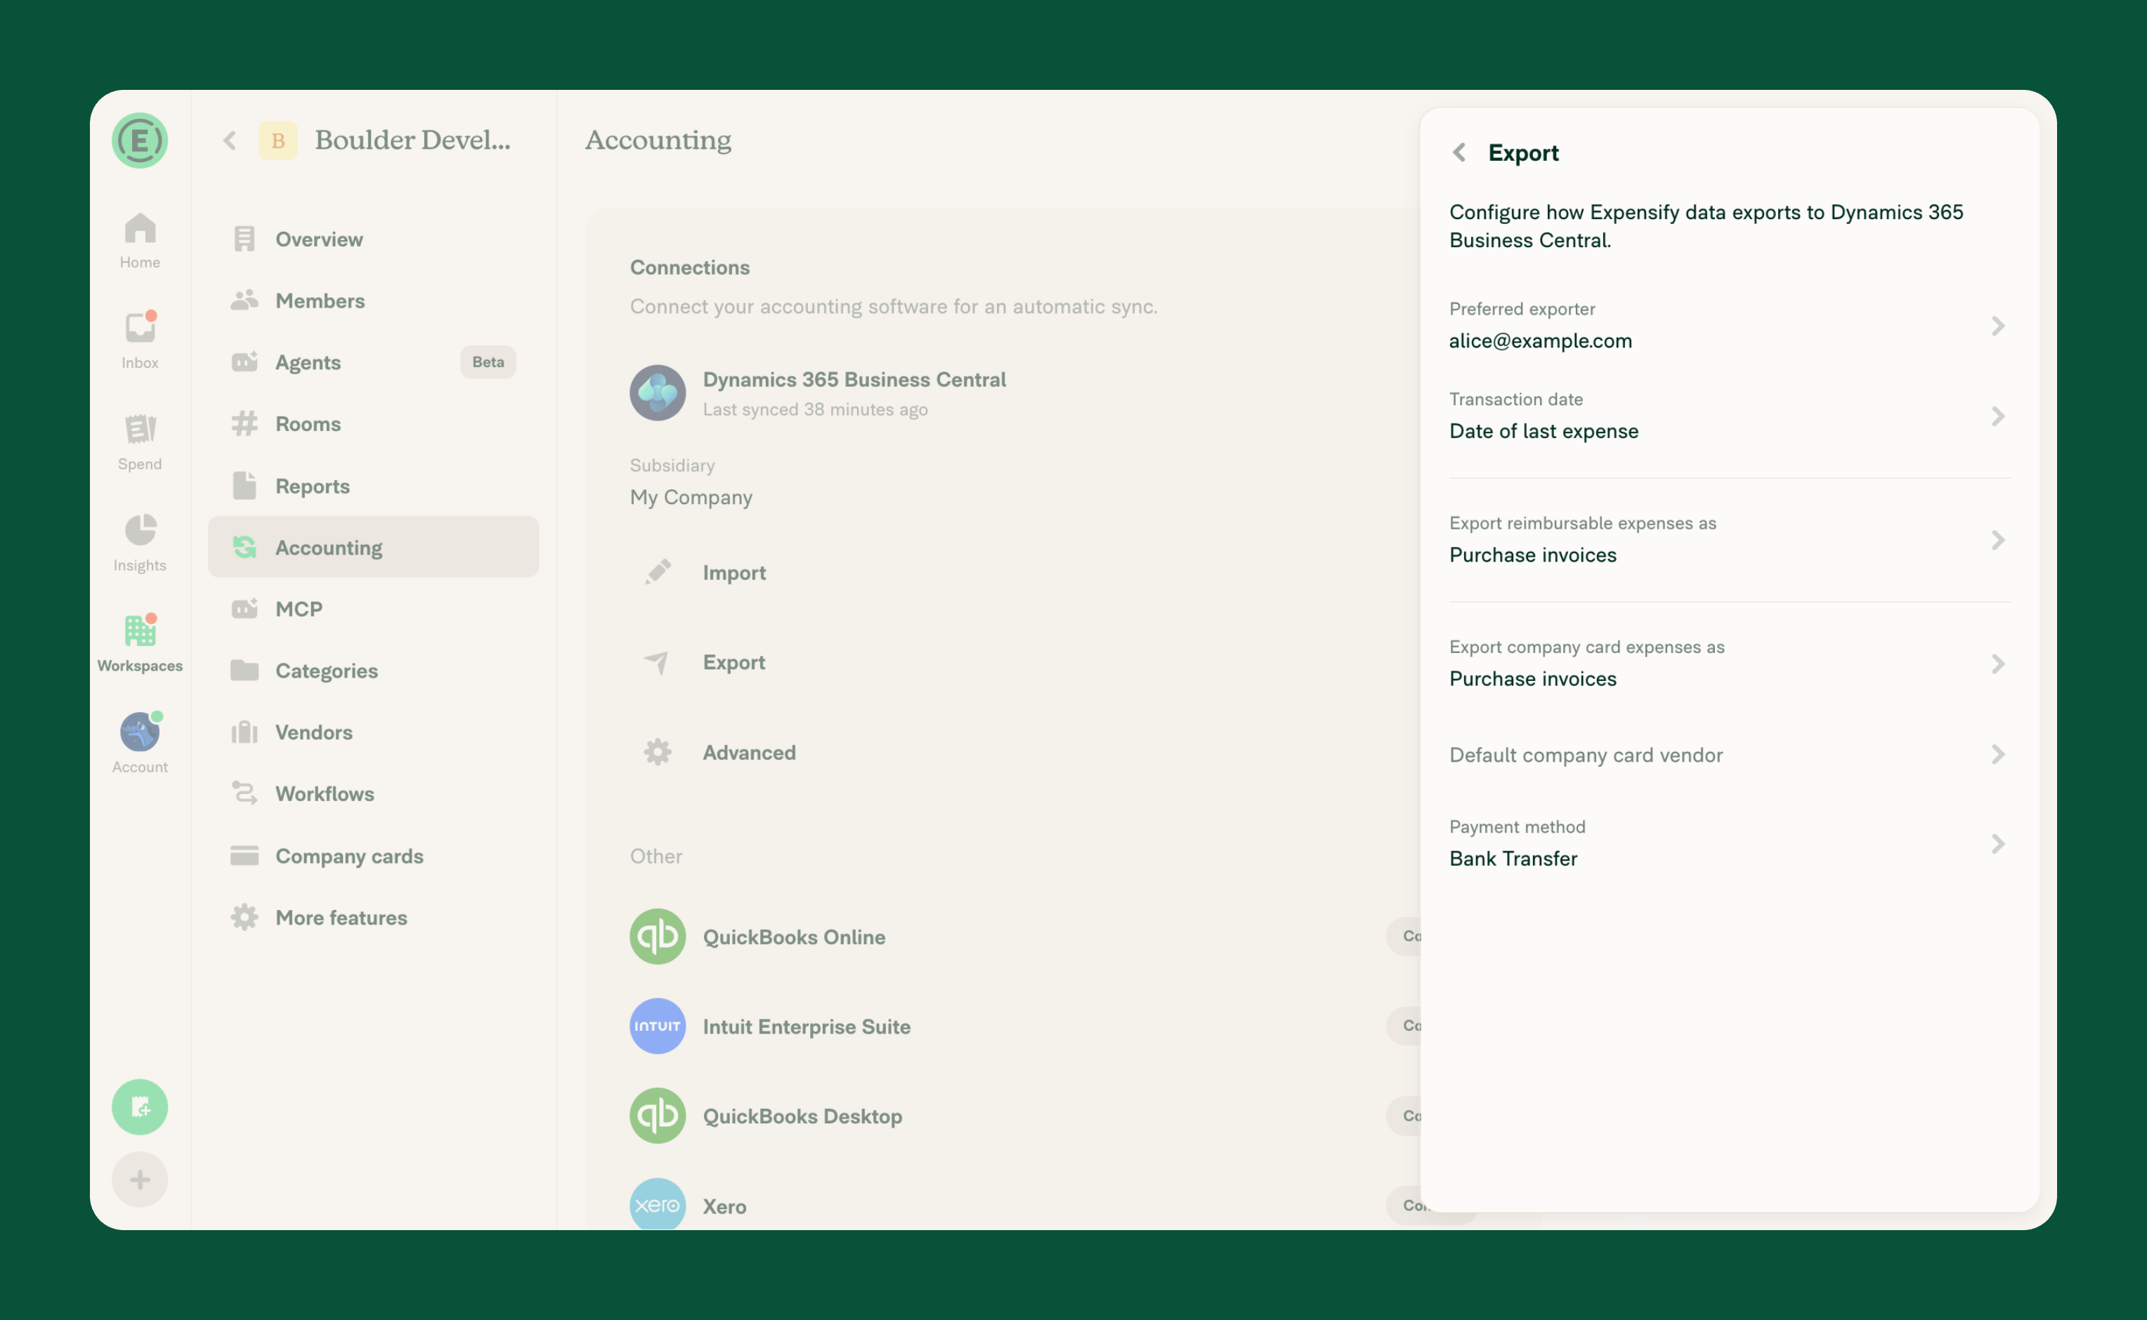This screenshot has height=1320, width=2147.
Task: Open the Company cards menu item
Action: pos(373,856)
